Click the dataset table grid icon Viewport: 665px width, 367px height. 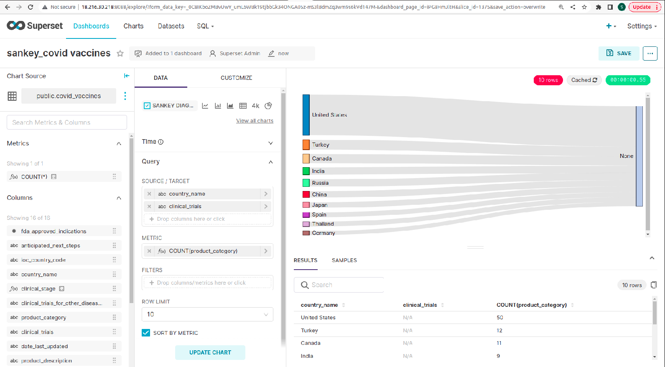click(x=12, y=96)
